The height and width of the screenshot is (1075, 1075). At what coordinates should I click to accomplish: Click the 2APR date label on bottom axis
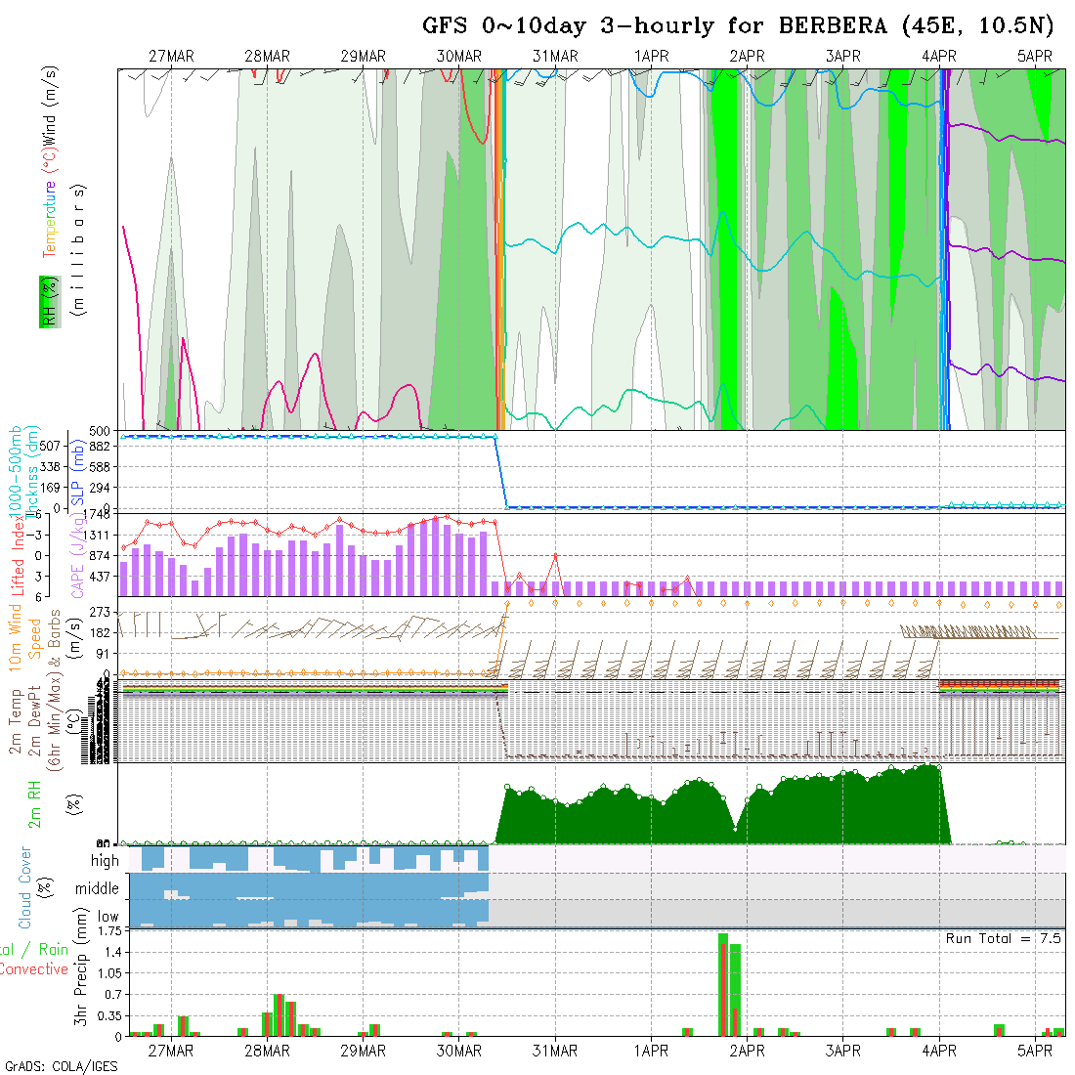tap(747, 1051)
